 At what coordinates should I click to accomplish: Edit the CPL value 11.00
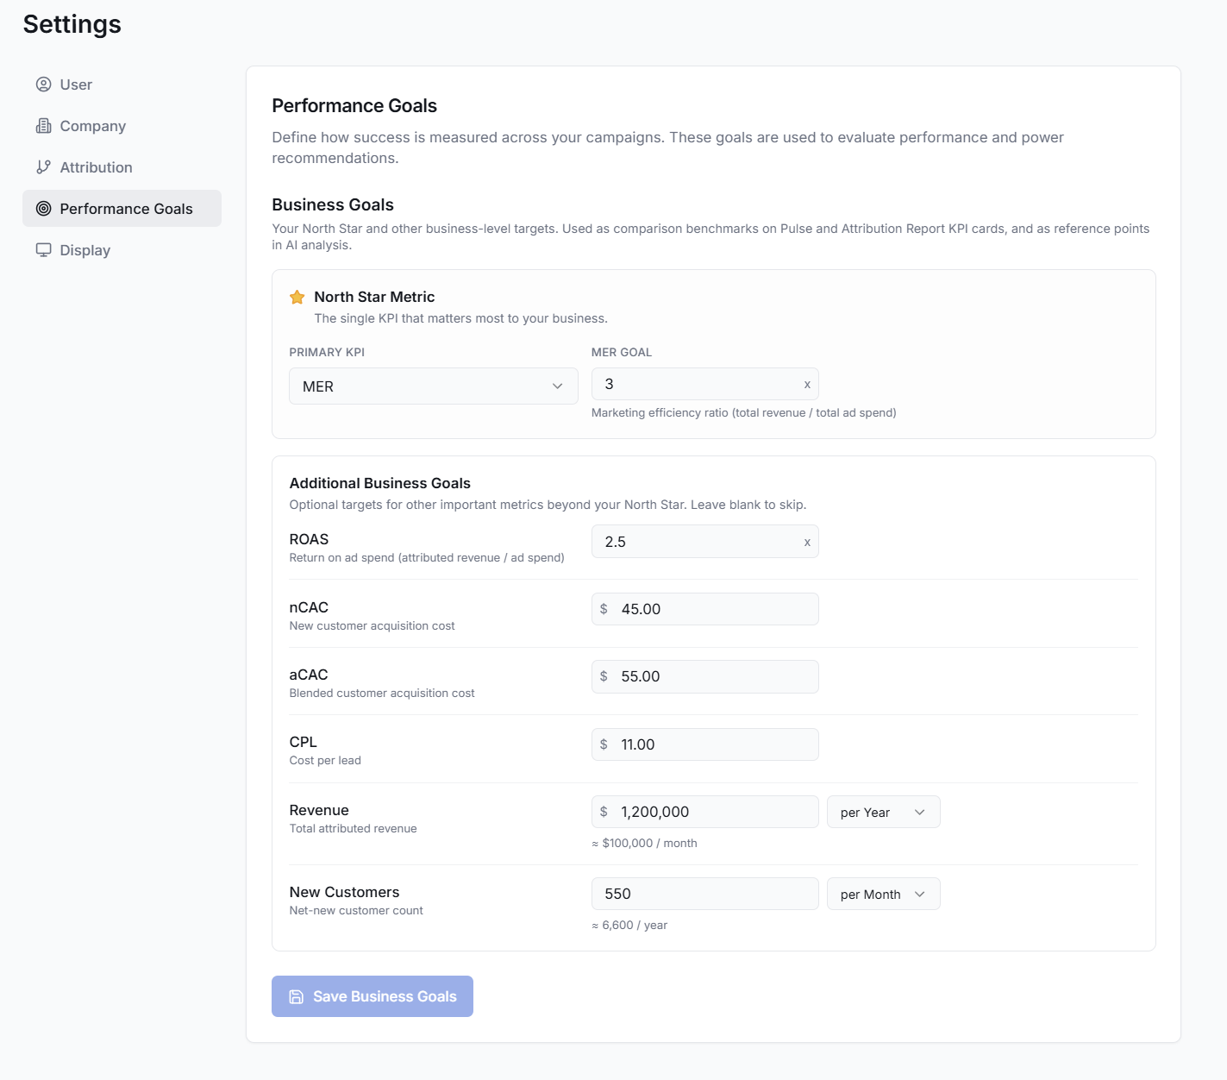(704, 744)
